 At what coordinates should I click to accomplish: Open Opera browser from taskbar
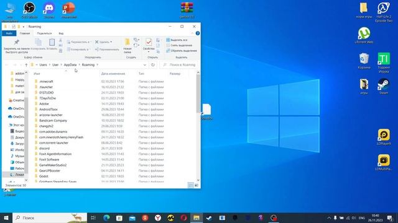[184, 217]
